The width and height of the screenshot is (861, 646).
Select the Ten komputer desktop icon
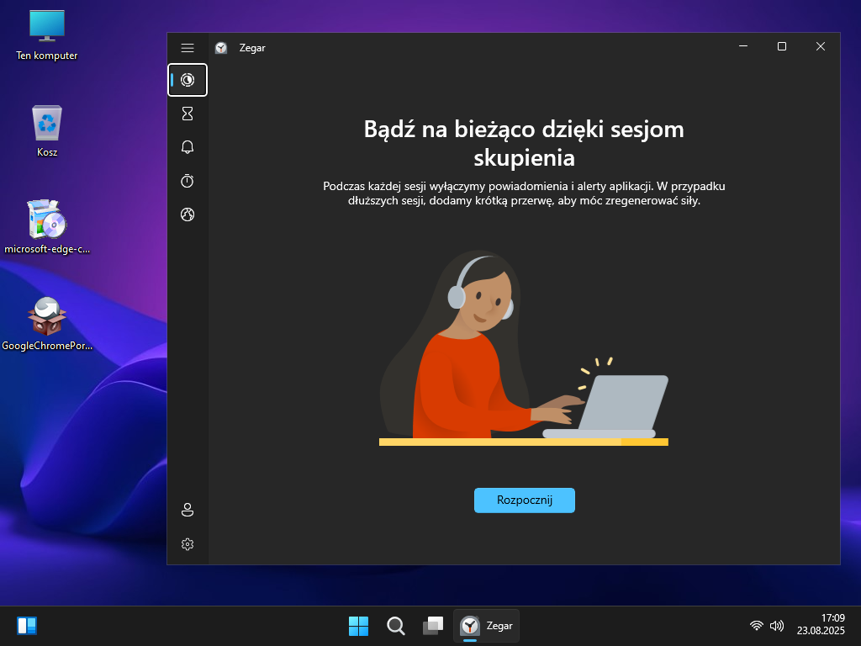pos(47,34)
